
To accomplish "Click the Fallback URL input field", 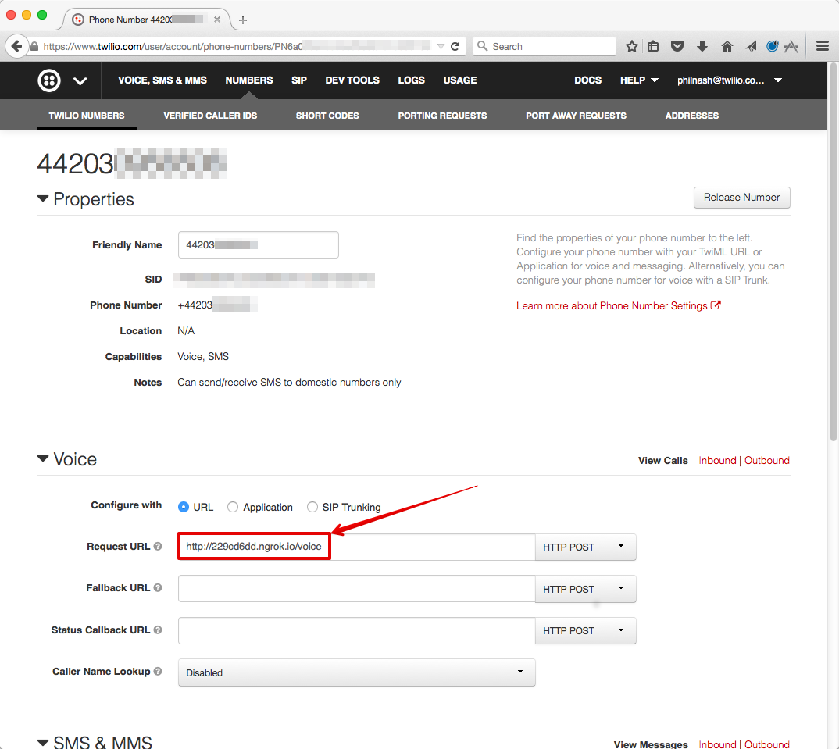I will [x=356, y=589].
